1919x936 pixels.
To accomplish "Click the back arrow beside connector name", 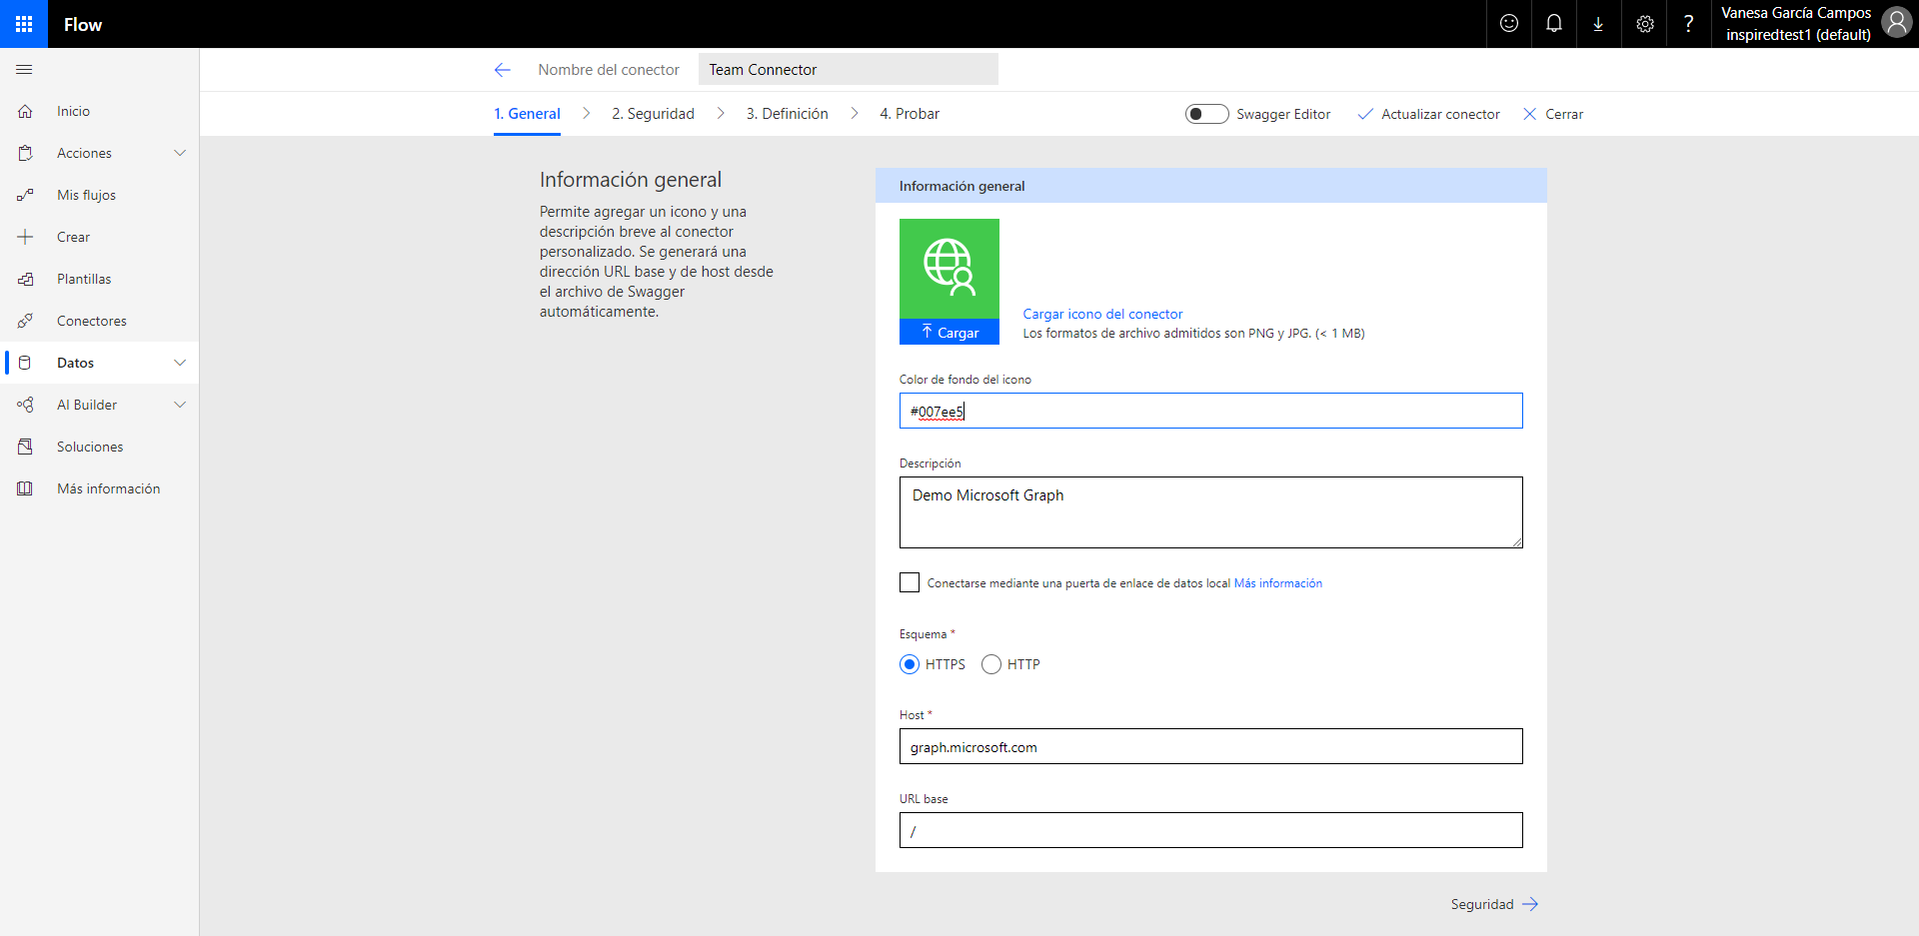I will [502, 70].
